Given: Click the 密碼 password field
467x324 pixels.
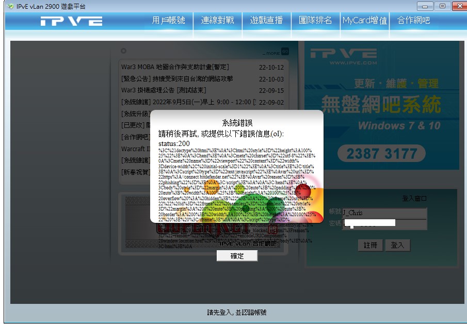Looking at the screenshot, I should point(384,223).
